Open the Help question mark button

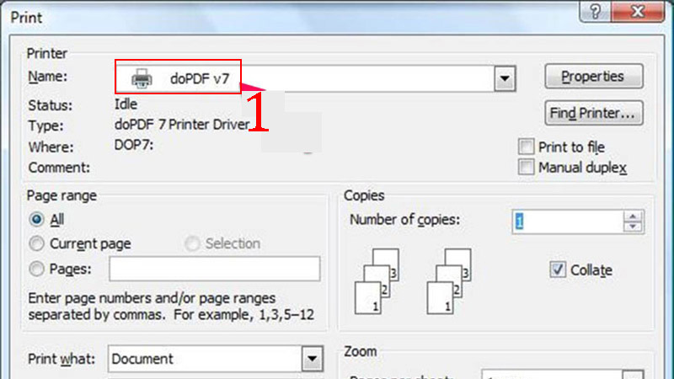pos(595,11)
